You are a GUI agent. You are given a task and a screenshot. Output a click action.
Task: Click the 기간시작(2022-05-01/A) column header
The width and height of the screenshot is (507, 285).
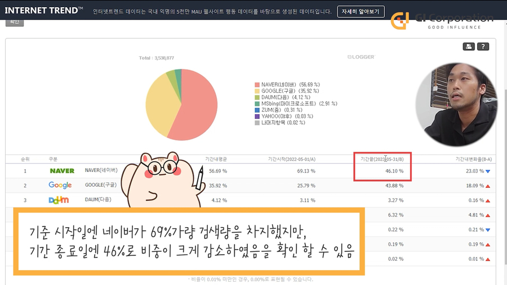tap(292, 159)
